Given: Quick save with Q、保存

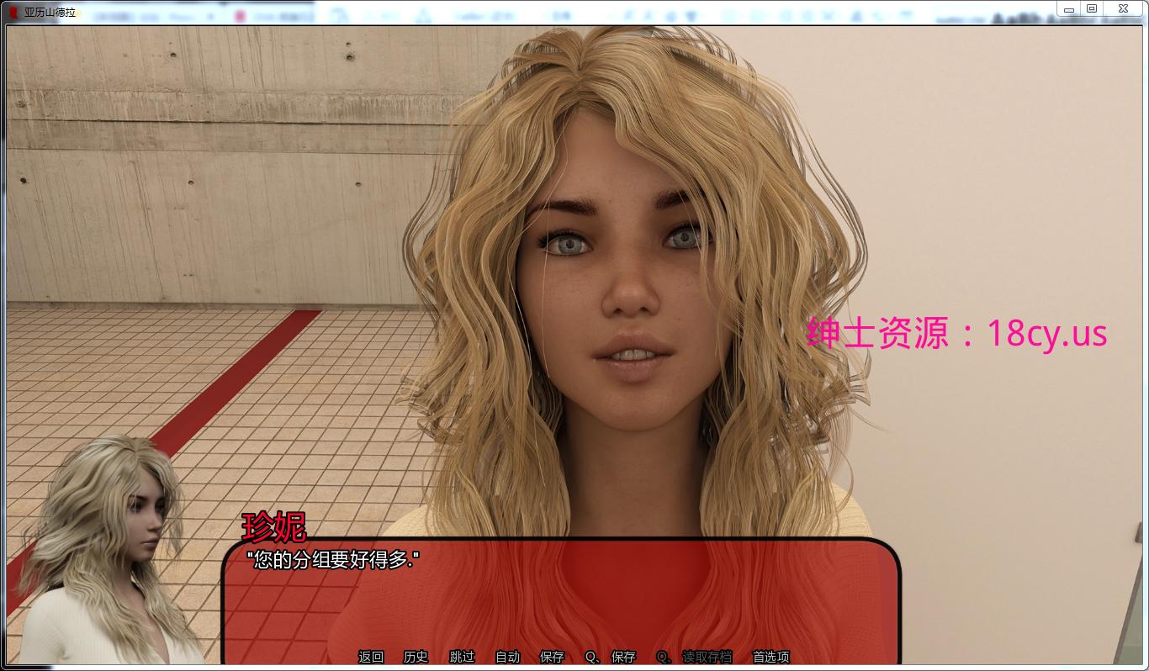Looking at the screenshot, I should tap(610, 657).
